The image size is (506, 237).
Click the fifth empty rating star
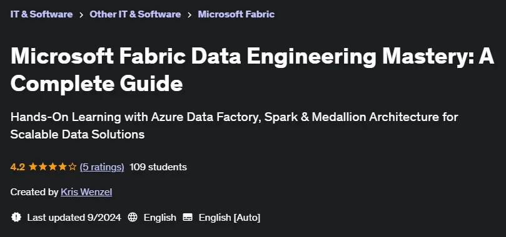73,167
